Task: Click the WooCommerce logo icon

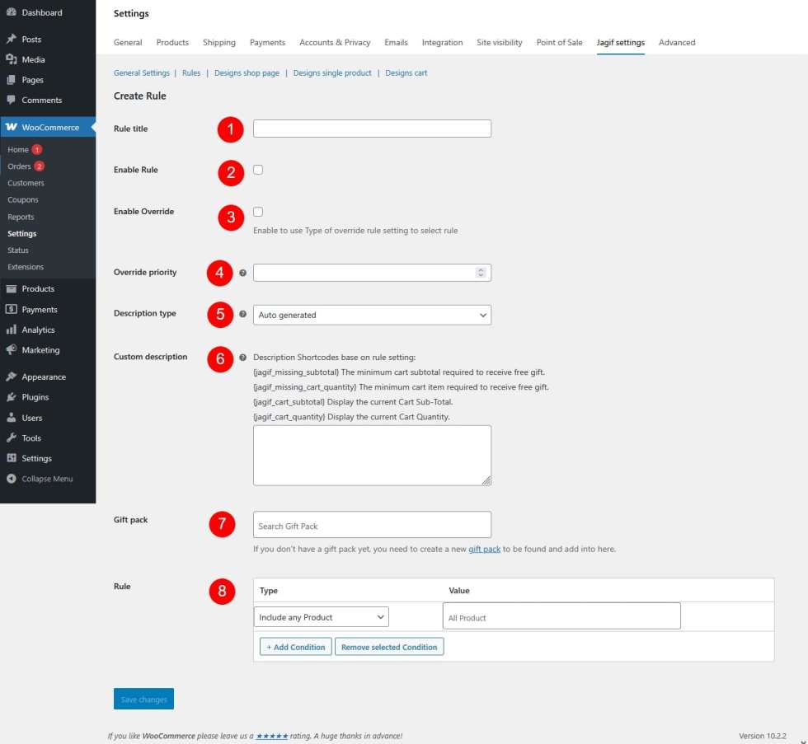Action: 11,127
